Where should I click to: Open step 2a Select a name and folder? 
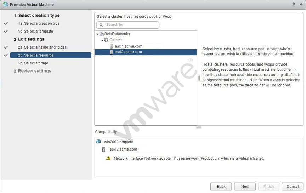pos(42,47)
